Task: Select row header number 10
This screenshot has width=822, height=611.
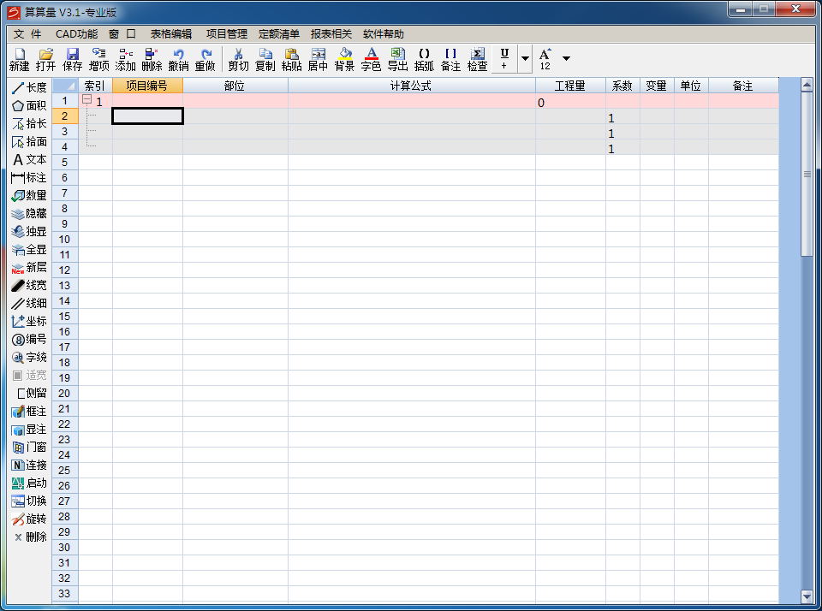Action: pyautogui.click(x=65, y=240)
